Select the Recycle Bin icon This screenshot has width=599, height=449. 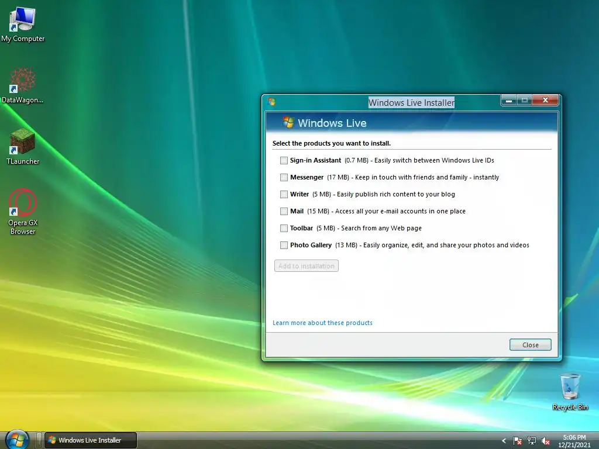(570, 392)
